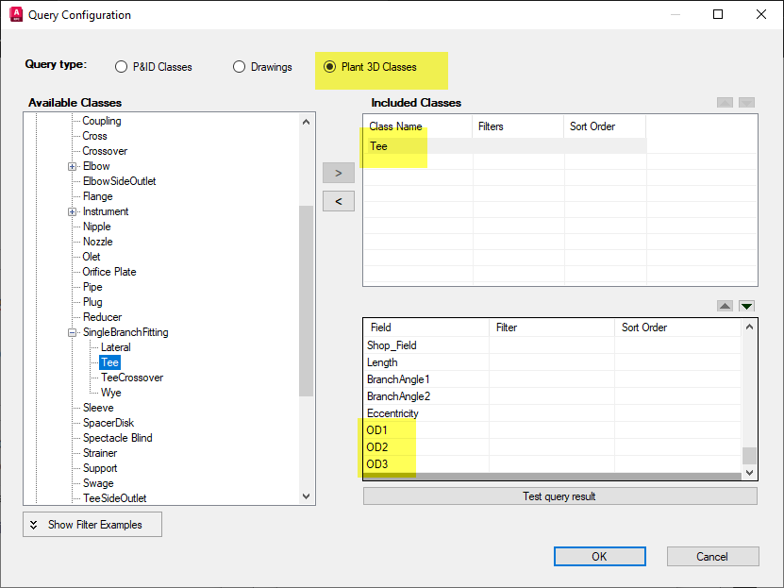Add selected class with the > button
Viewport: 784px width, 588px height.
point(339,173)
